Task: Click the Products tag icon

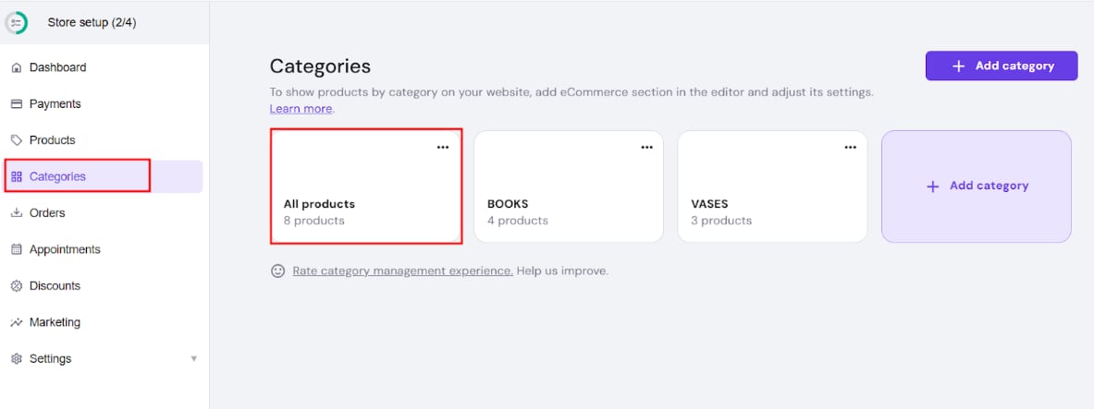Action: click(16, 140)
